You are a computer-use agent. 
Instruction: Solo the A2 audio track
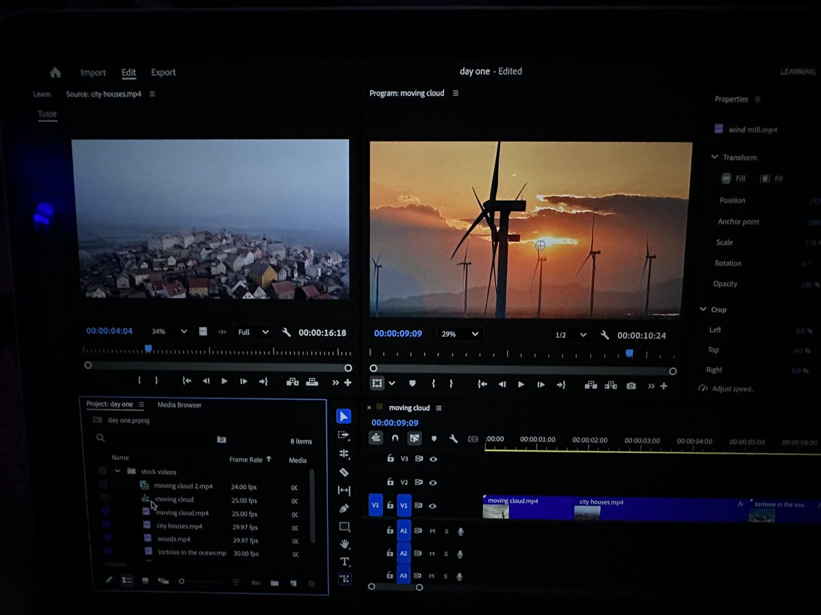pyautogui.click(x=446, y=553)
